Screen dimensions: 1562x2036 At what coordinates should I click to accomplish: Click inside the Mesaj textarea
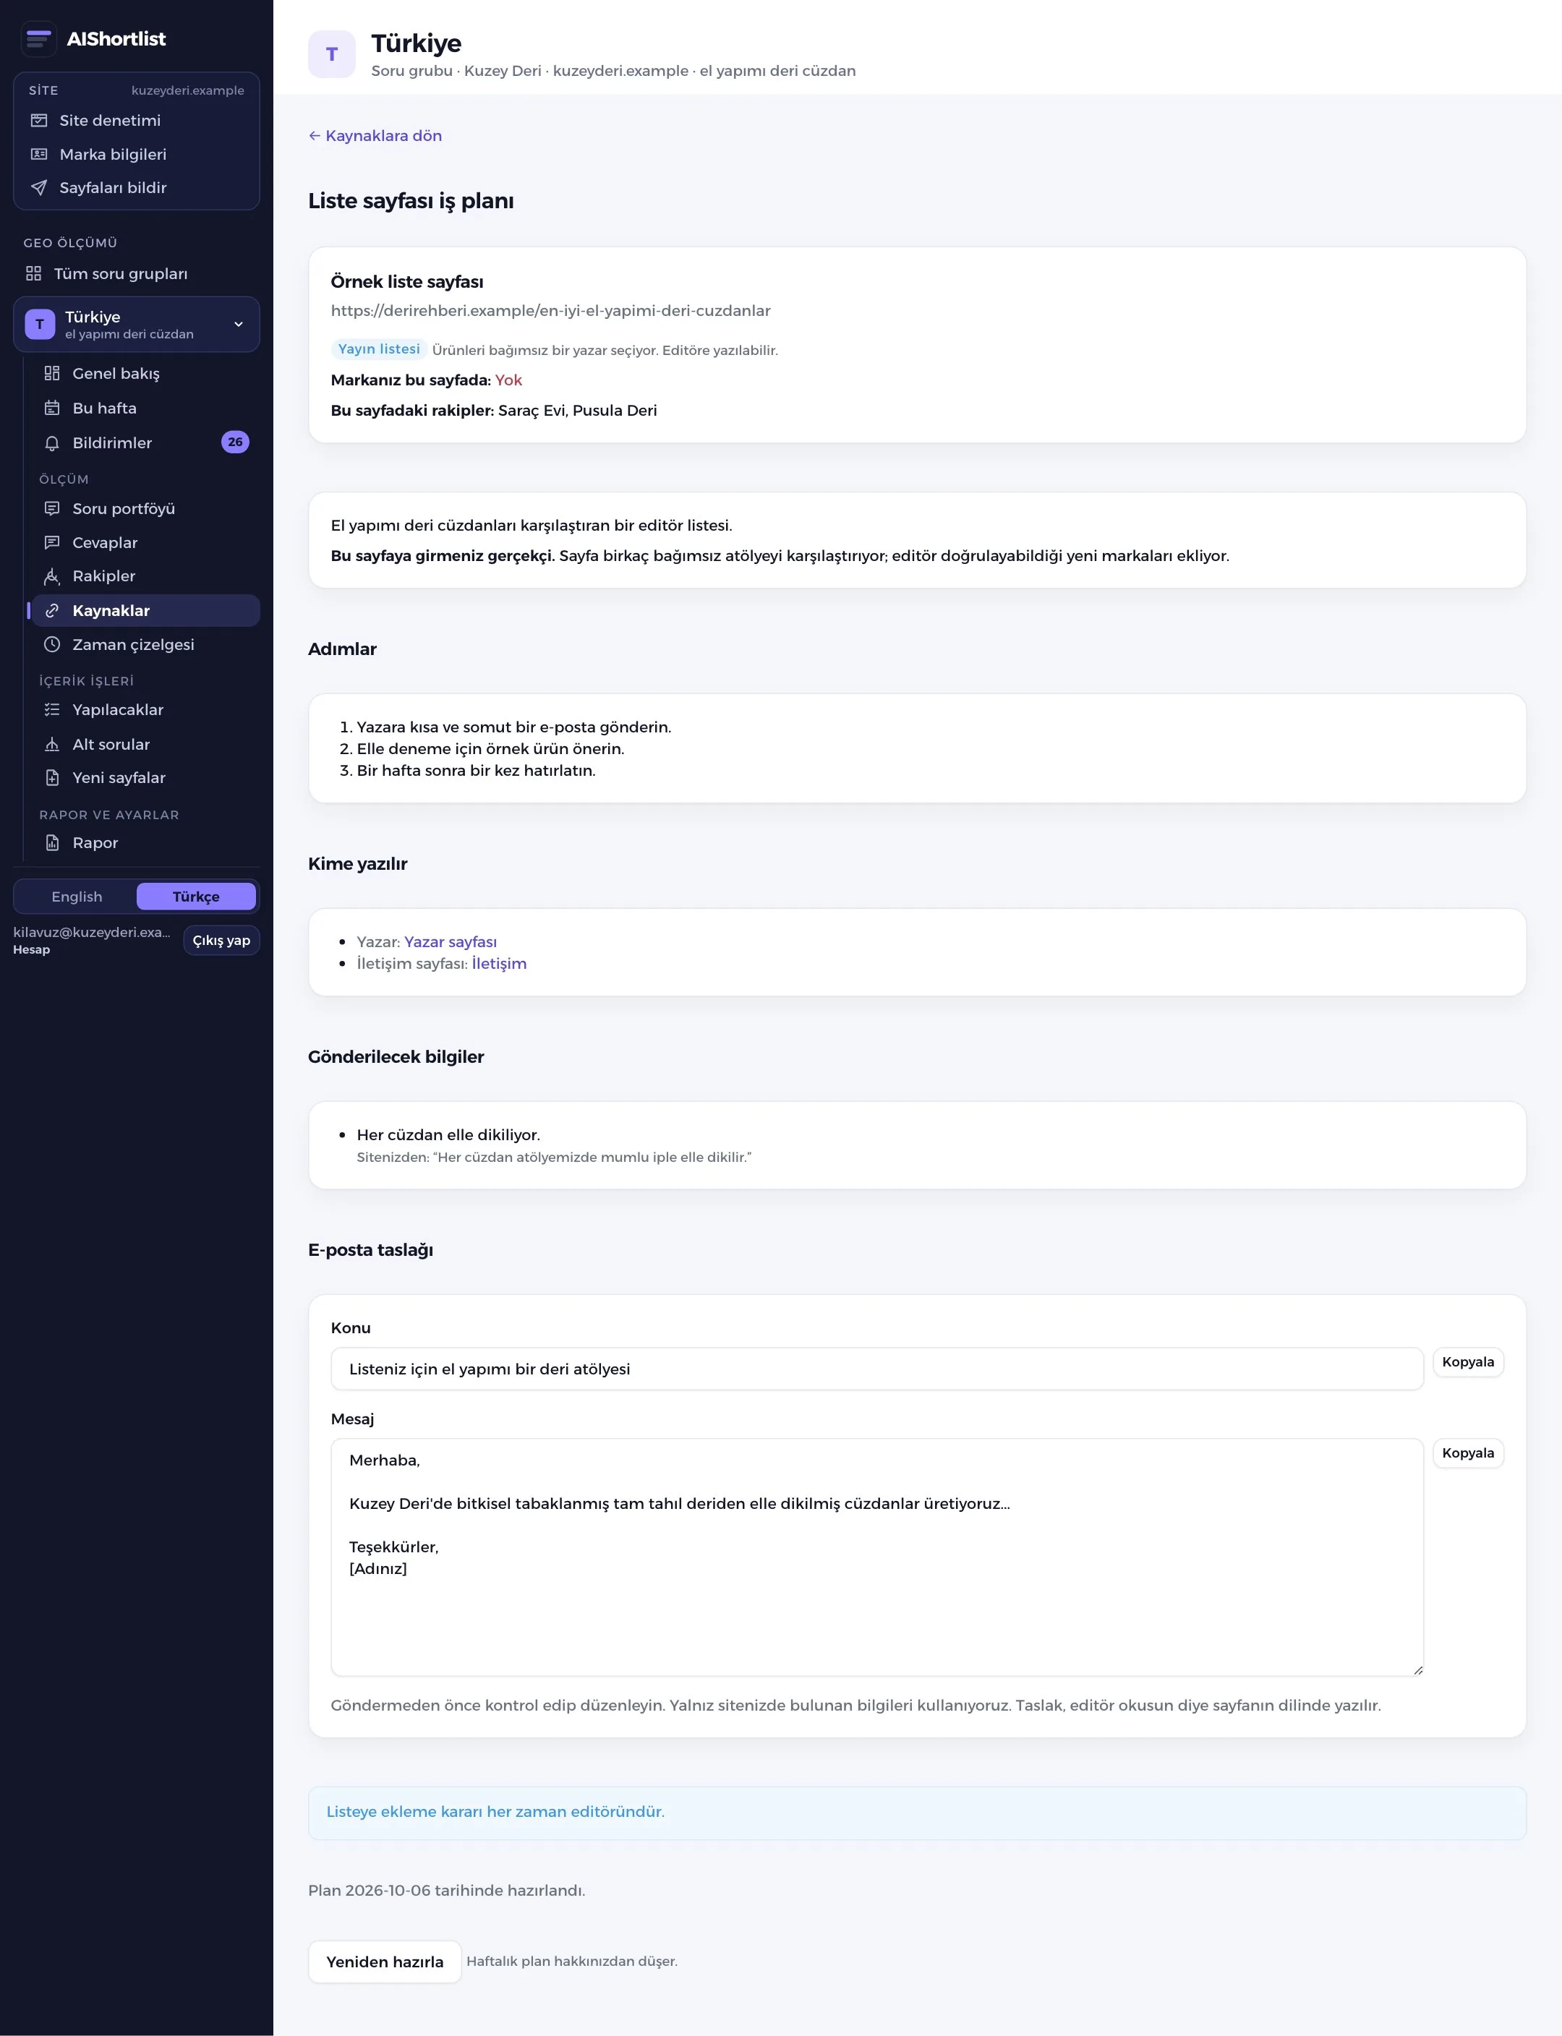tap(876, 1557)
